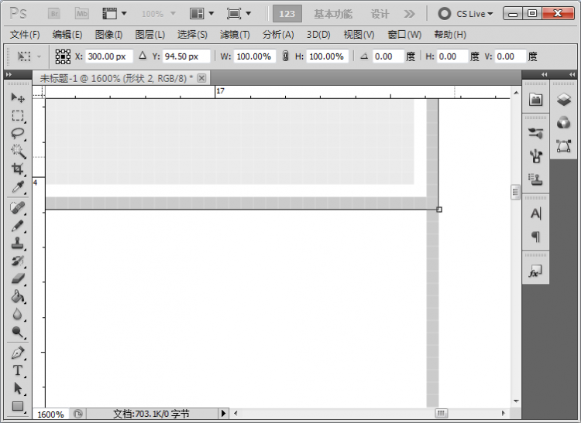The width and height of the screenshot is (581, 423).
Task: Switch to the 123 workspace
Action: pyautogui.click(x=287, y=14)
